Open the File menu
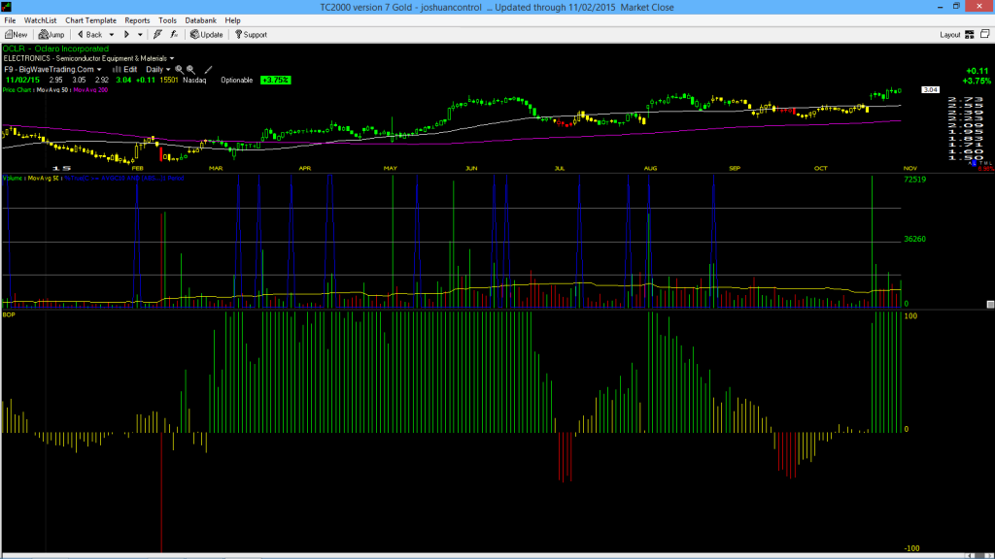The image size is (995, 559). coord(10,20)
